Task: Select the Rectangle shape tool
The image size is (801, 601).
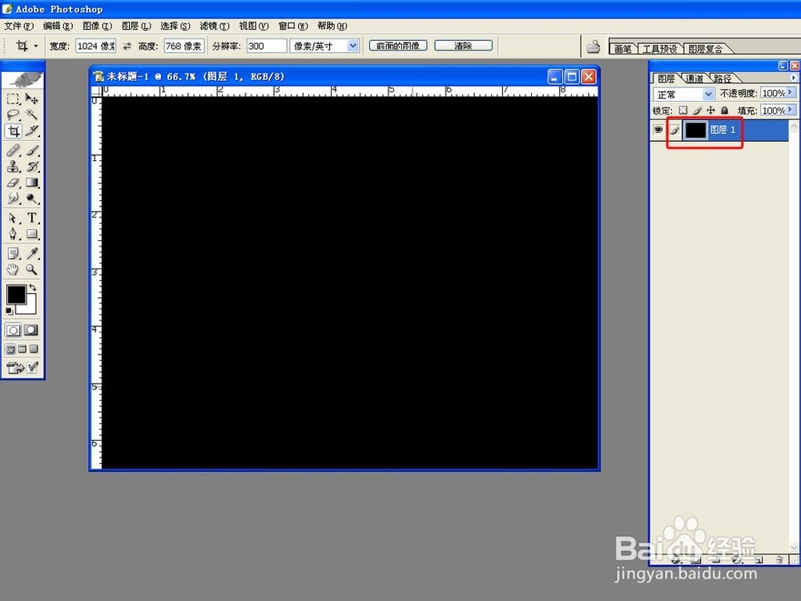Action: pos(32,234)
